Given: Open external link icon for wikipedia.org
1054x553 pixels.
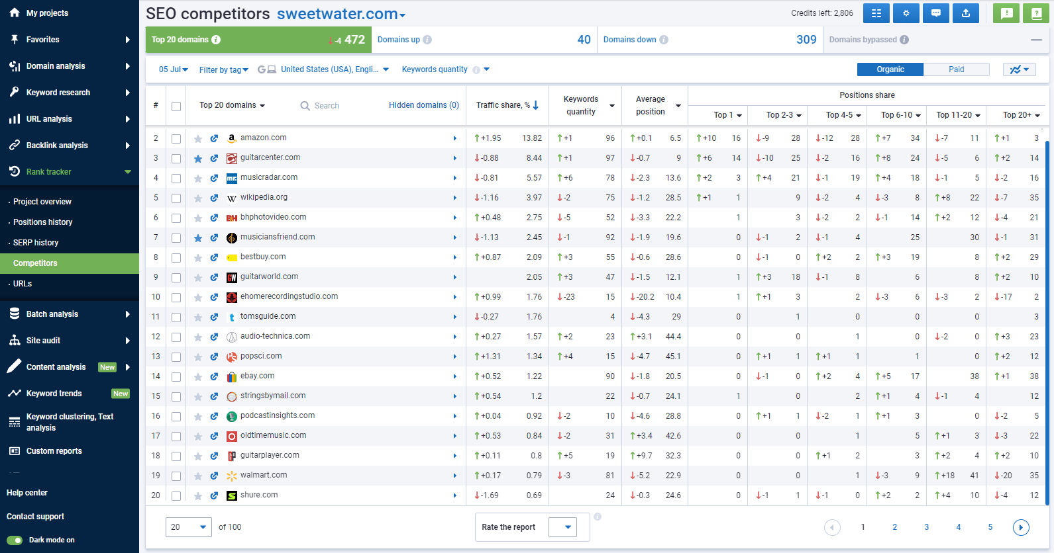Looking at the screenshot, I should (214, 198).
